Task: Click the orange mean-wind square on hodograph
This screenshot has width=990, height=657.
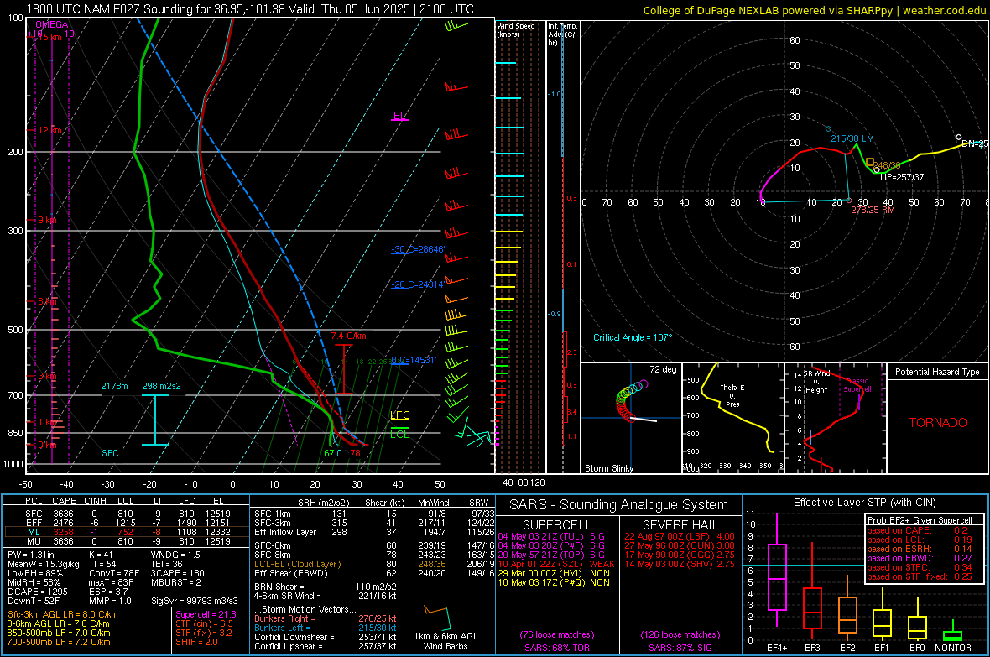Action: (870, 162)
